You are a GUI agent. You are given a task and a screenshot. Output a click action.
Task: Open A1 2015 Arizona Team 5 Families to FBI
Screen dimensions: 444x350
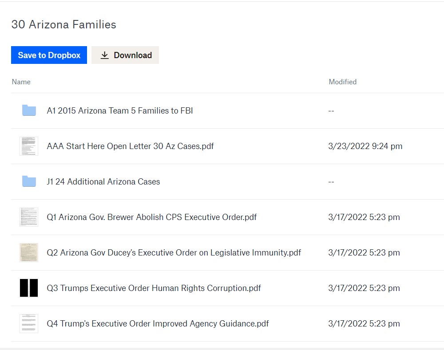pos(120,110)
